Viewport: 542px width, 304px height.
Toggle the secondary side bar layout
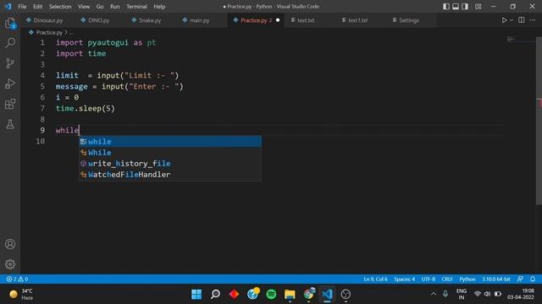coord(465,7)
